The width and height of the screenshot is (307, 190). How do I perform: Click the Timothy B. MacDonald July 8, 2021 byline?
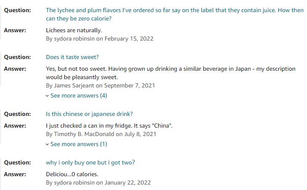[101, 134]
